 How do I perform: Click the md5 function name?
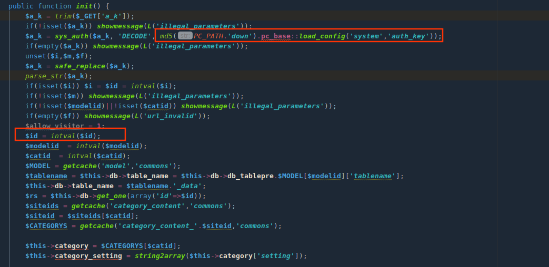(x=166, y=36)
